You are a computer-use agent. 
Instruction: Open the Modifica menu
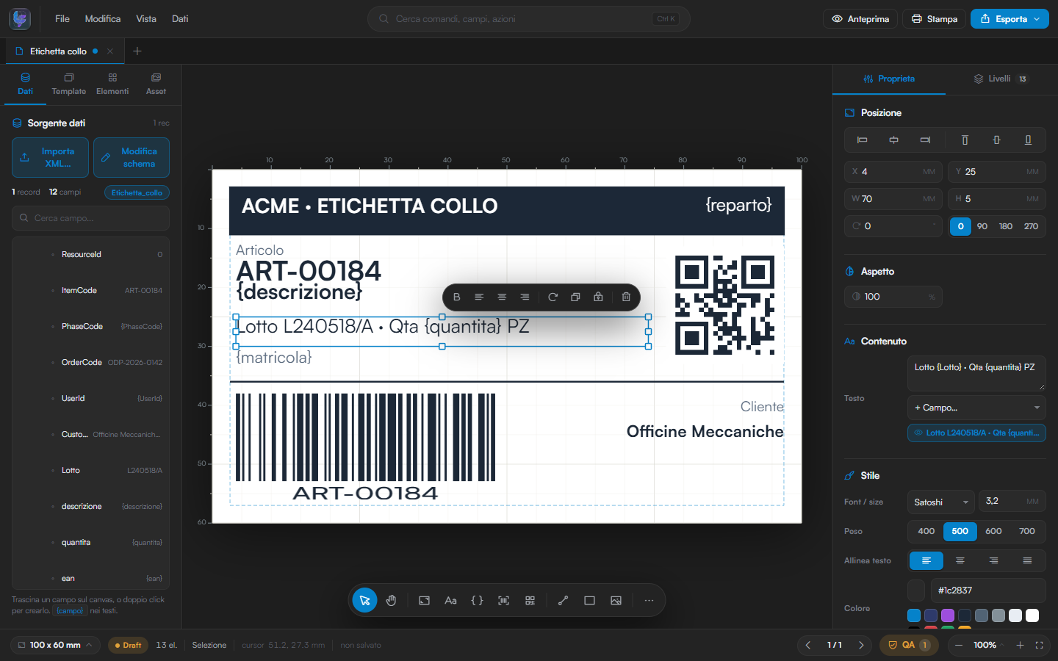click(103, 19)
